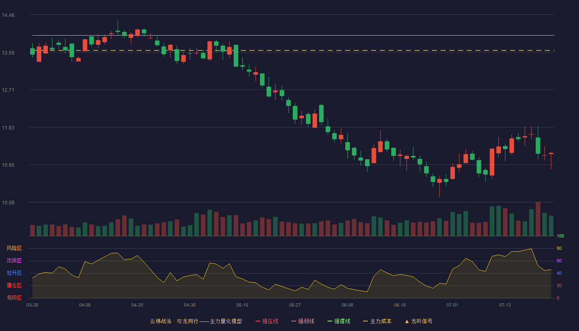Click the 13.59 price axis label
This screenshot has width=579, height=331.
point(8,53)
